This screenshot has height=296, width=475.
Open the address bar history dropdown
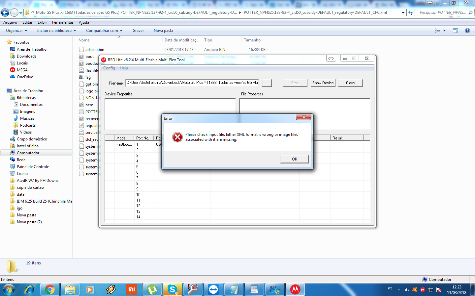pos(403,12)
